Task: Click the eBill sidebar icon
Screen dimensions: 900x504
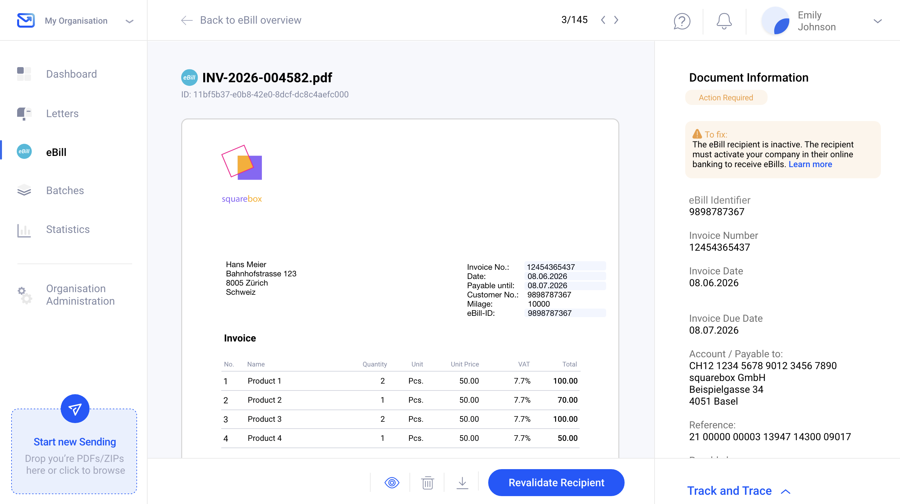Action: [x=24, y=151]
